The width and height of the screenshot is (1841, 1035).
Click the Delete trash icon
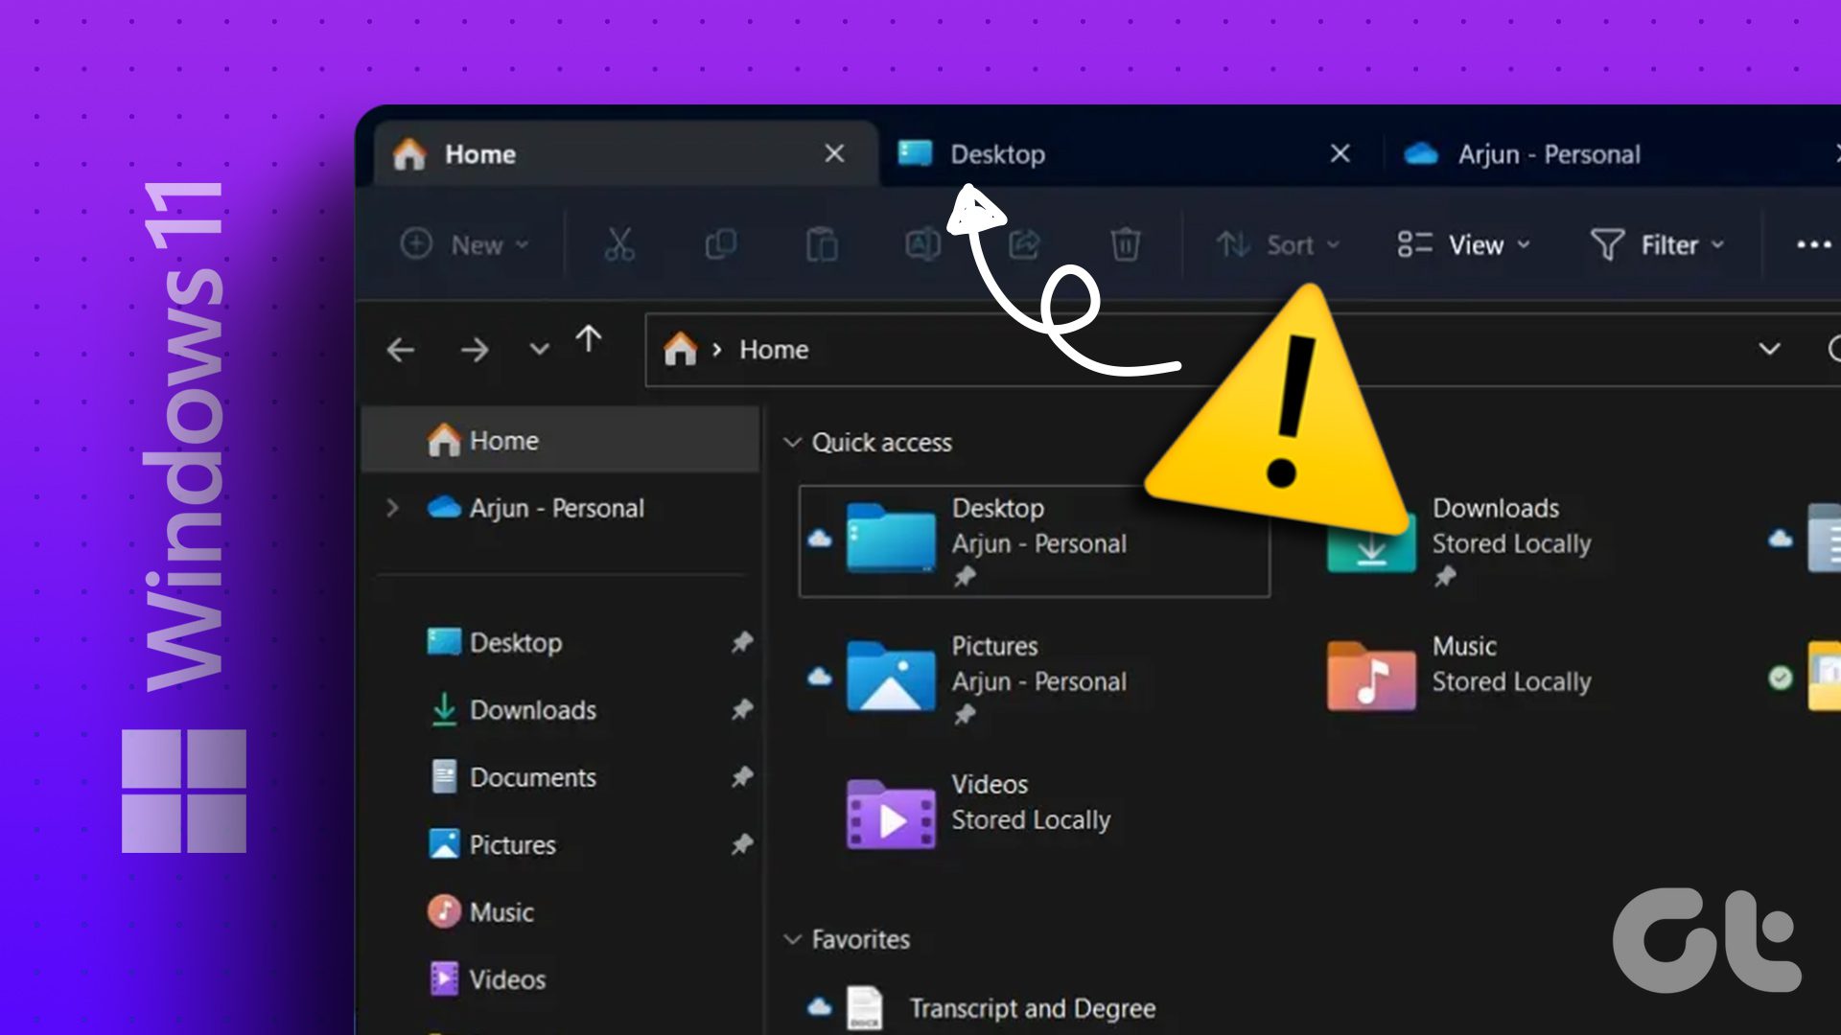pos(1125,244)
